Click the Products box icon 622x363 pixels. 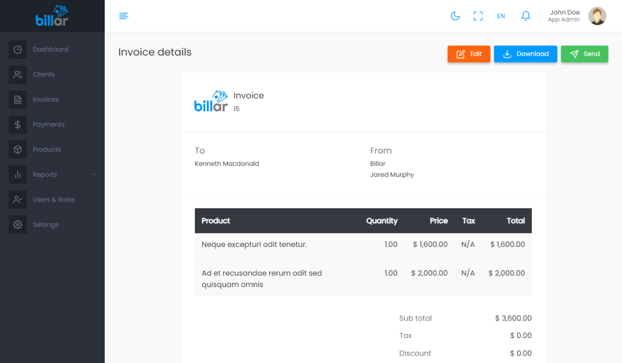pyautogui.click(x=18, y=150)
